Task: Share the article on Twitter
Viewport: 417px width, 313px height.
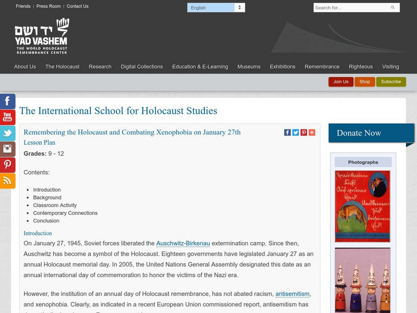Action: [295, 132]
